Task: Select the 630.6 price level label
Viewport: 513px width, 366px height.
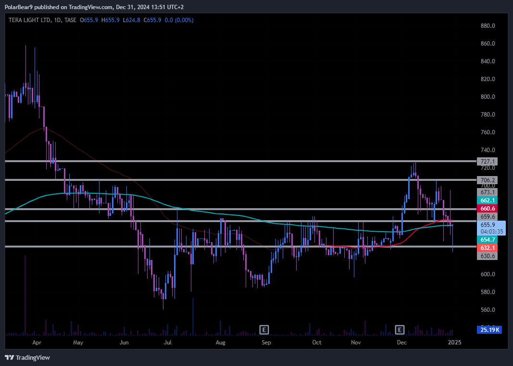Action: point(487,256)
